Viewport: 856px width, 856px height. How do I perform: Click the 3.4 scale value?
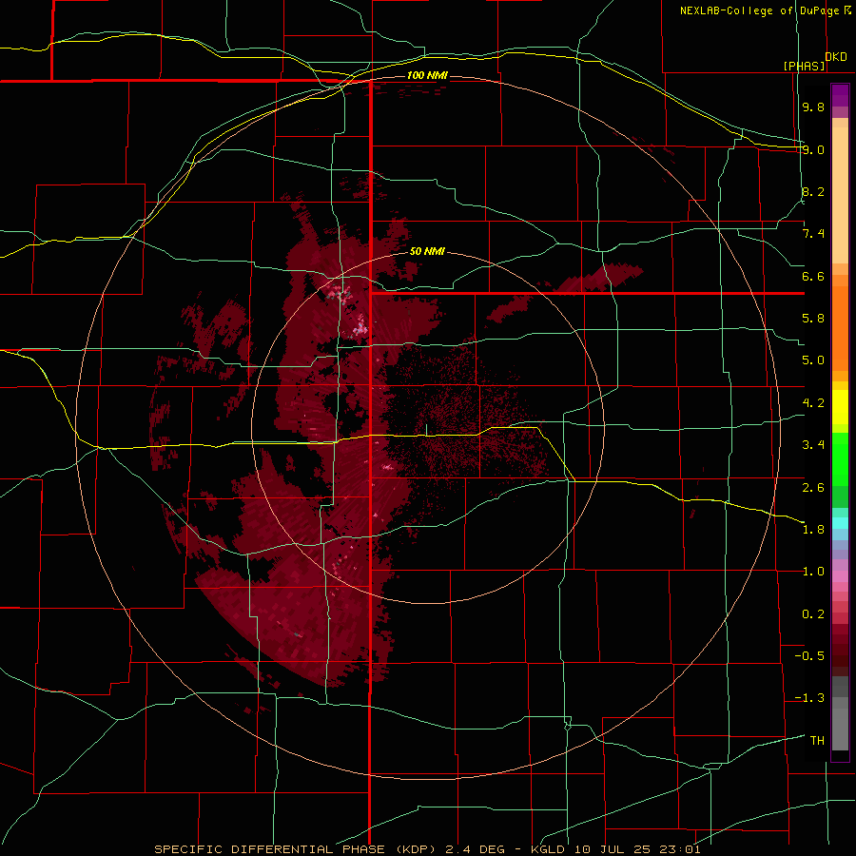pos(813,445)
